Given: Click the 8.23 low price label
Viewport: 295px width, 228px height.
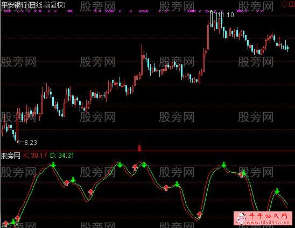Looking at the screenshot, I should tap(31, 143).
